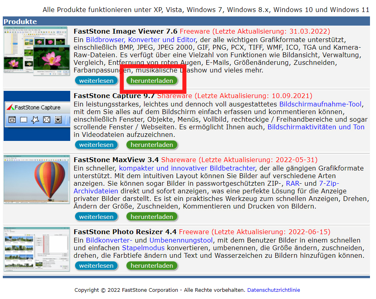Click herunterladen for FastStone Image Viewer
376x299 pixels.
(x=152, y=81)
